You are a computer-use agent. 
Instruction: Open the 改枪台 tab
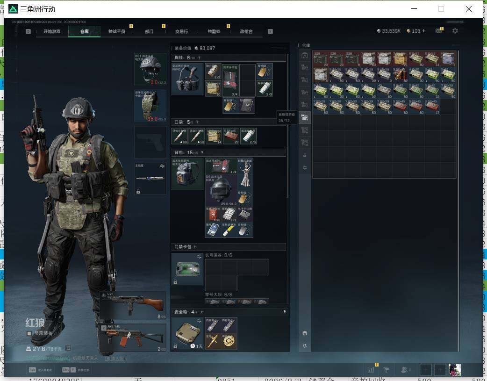coord(246,31)
